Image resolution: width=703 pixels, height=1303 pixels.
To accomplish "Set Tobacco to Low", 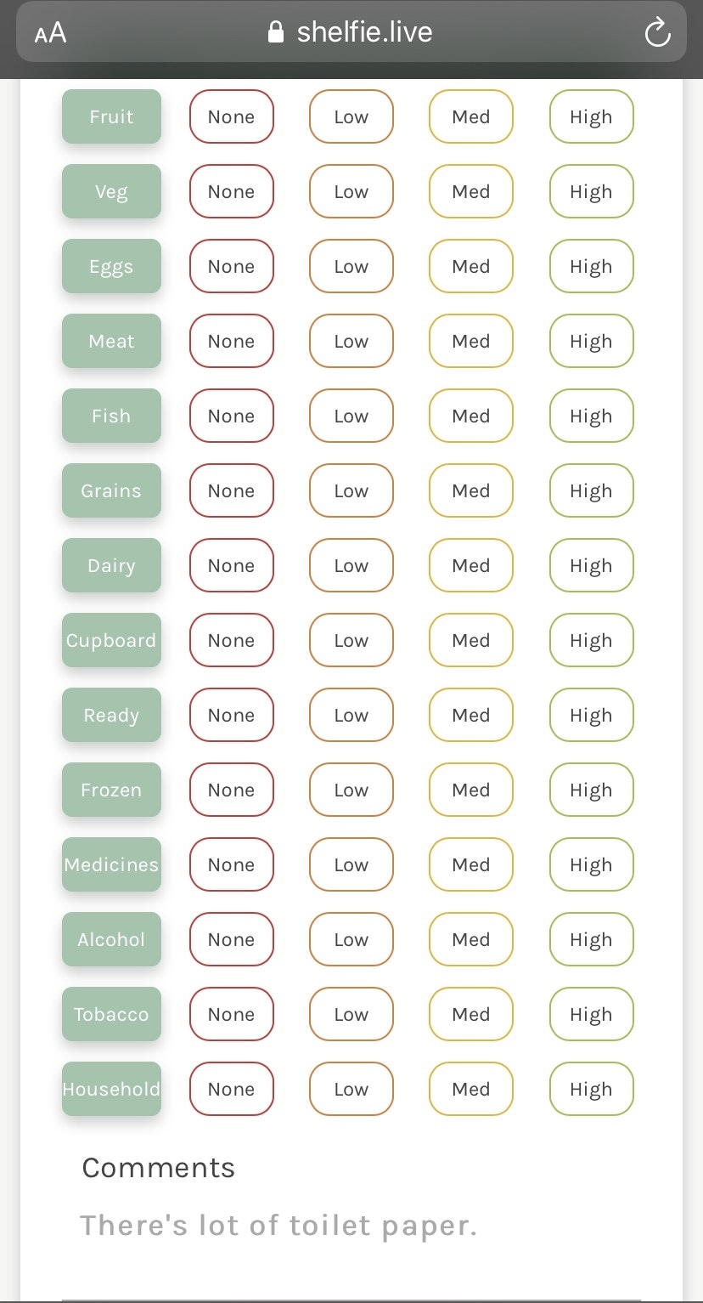I will click(x=351, y=1014).
